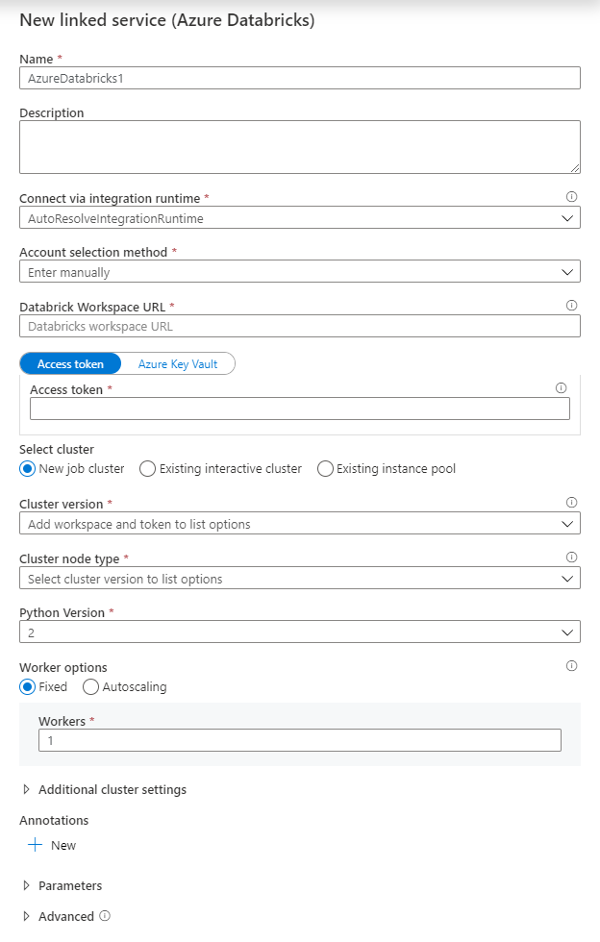Click info icon for Cluster node type
Screen dimensions: 600x942
pos(572,557)
